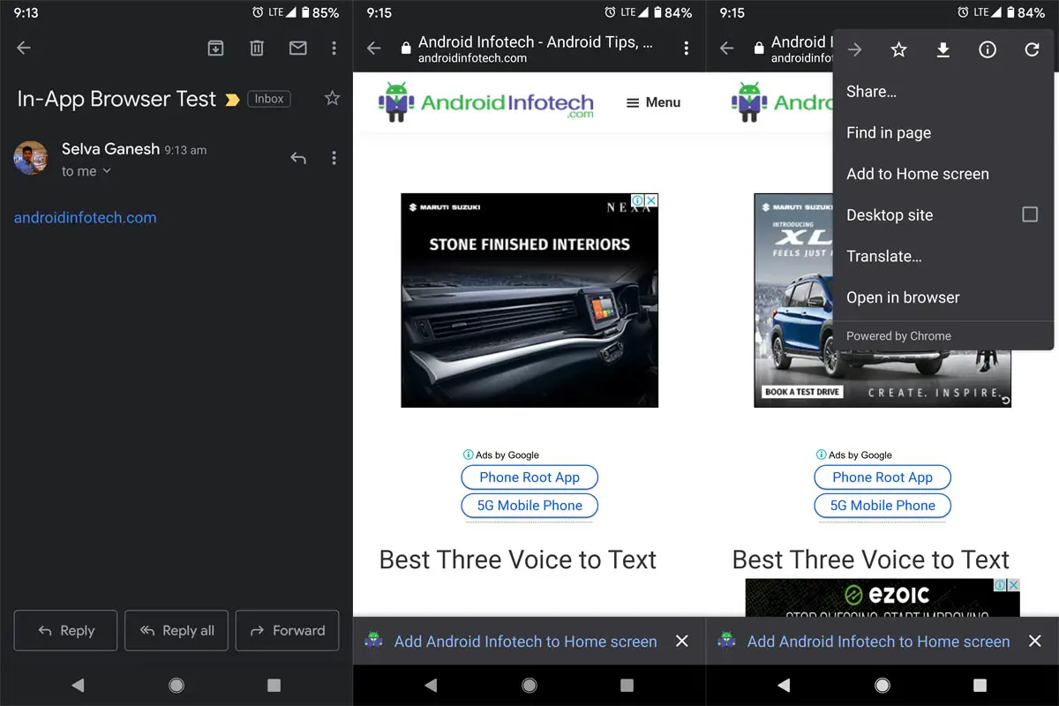This screenshot has width=1059, height=706.
Task: Click 'Add Android Infotech to Home screen', middle
Action: pos(525,642)
